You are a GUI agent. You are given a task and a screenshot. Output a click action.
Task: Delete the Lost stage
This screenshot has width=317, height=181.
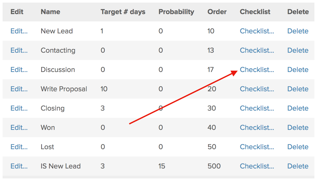pyautogui.click(x=298, y=147)
